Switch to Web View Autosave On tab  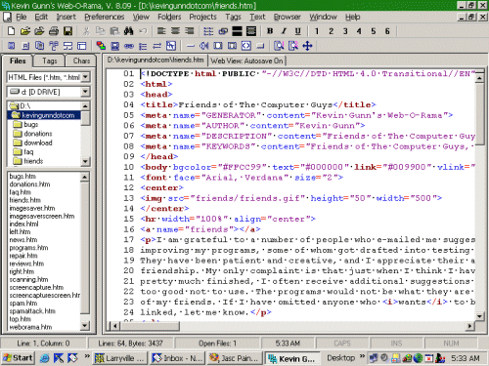click(246, 61)
